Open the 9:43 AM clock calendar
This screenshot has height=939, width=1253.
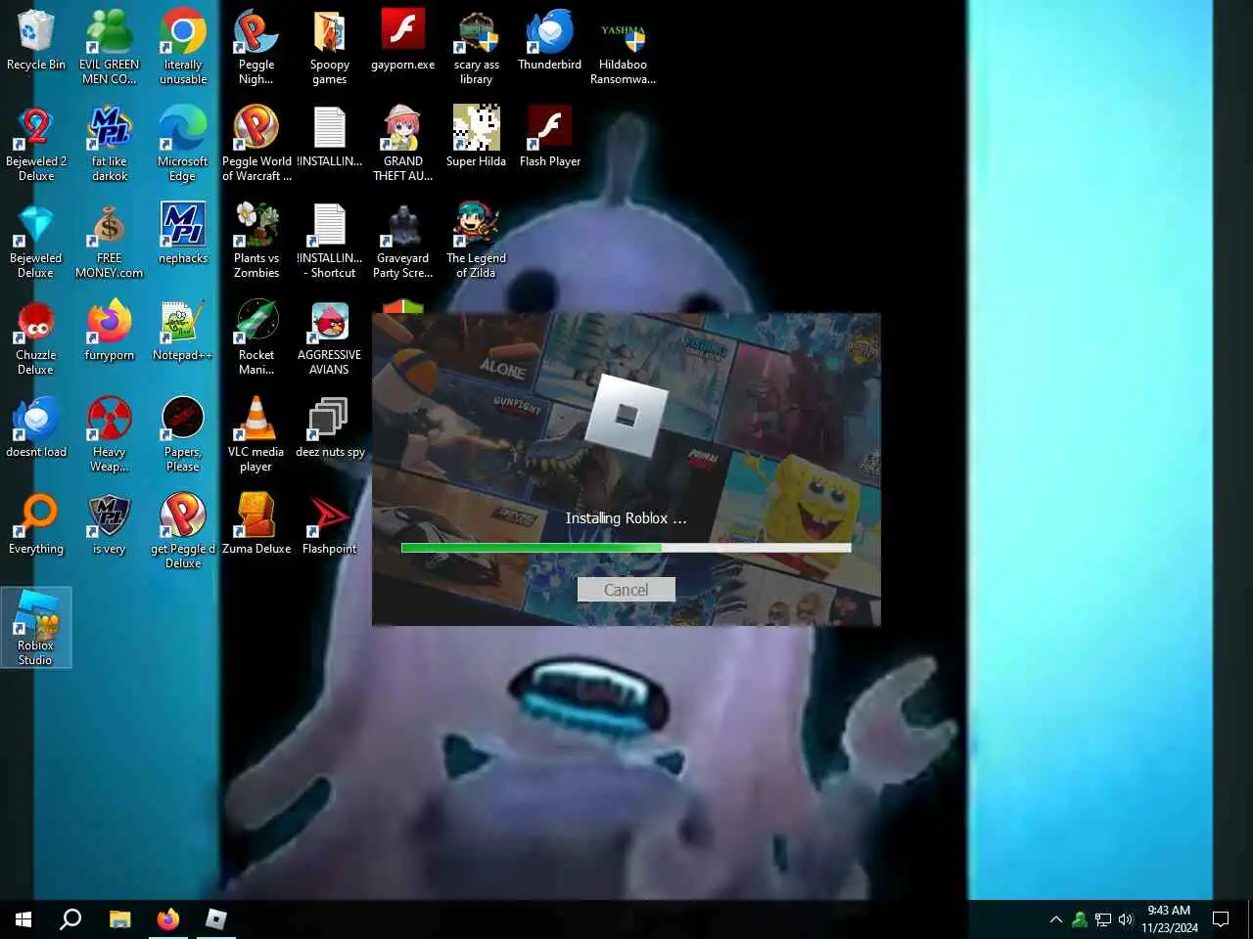click(x=1169, y=918)
